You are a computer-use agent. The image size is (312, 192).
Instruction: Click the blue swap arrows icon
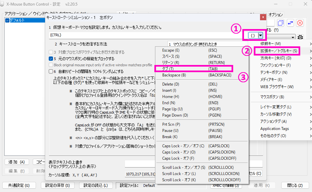click(290, 23)
